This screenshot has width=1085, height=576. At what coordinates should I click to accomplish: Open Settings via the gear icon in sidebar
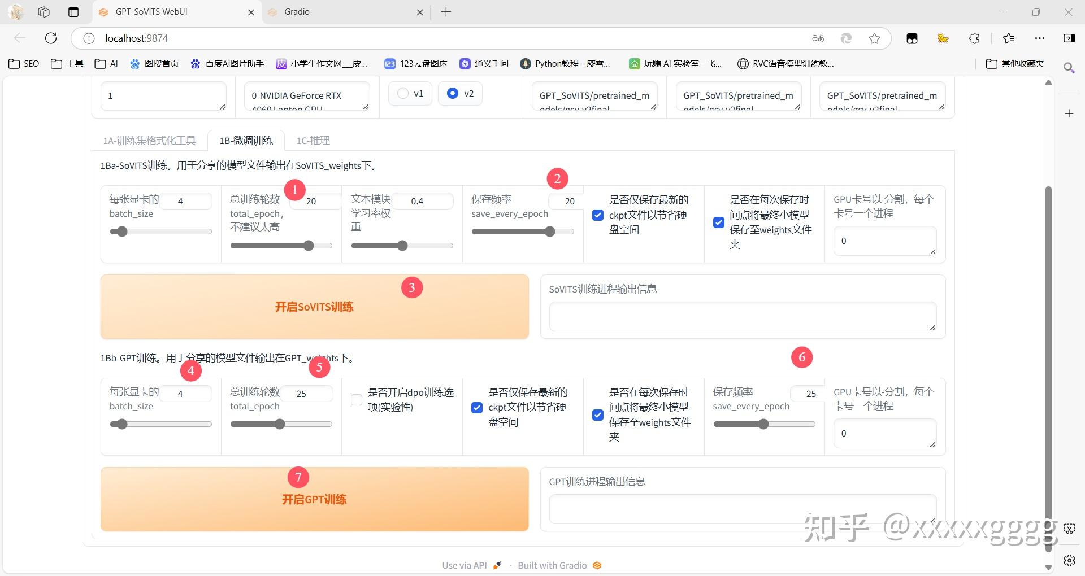[1069, 560]
